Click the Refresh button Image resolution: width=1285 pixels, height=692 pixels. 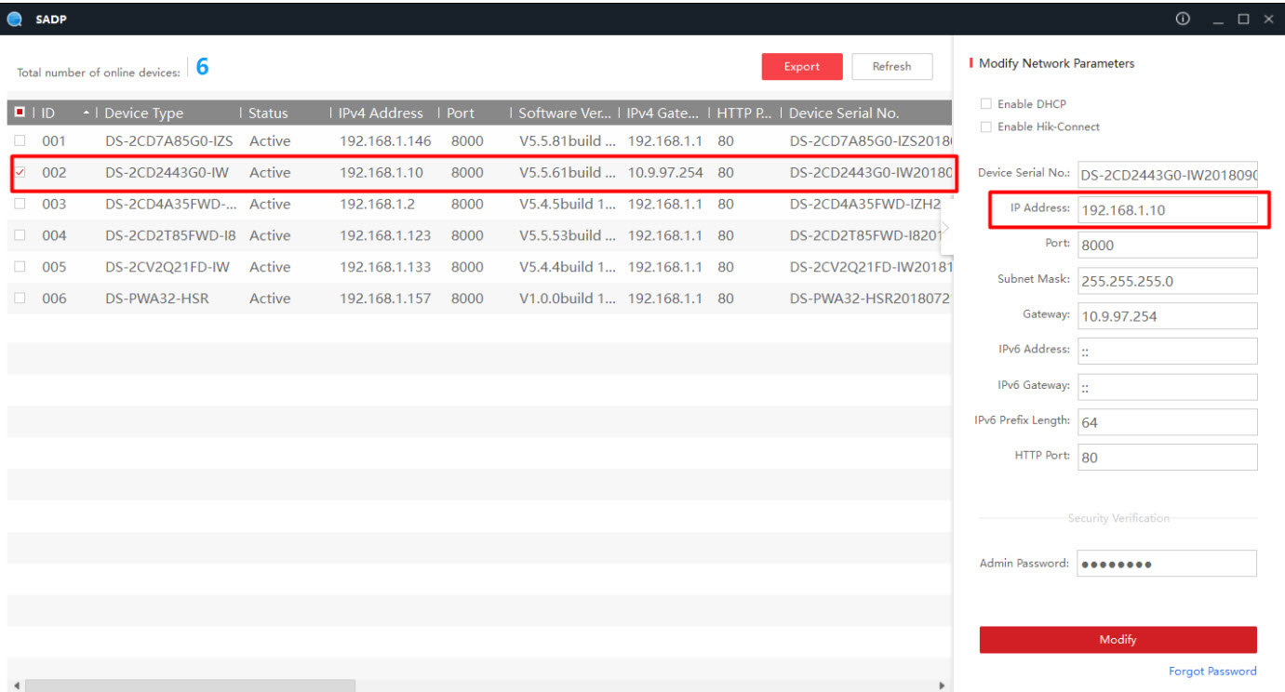[x=891, y=66]
